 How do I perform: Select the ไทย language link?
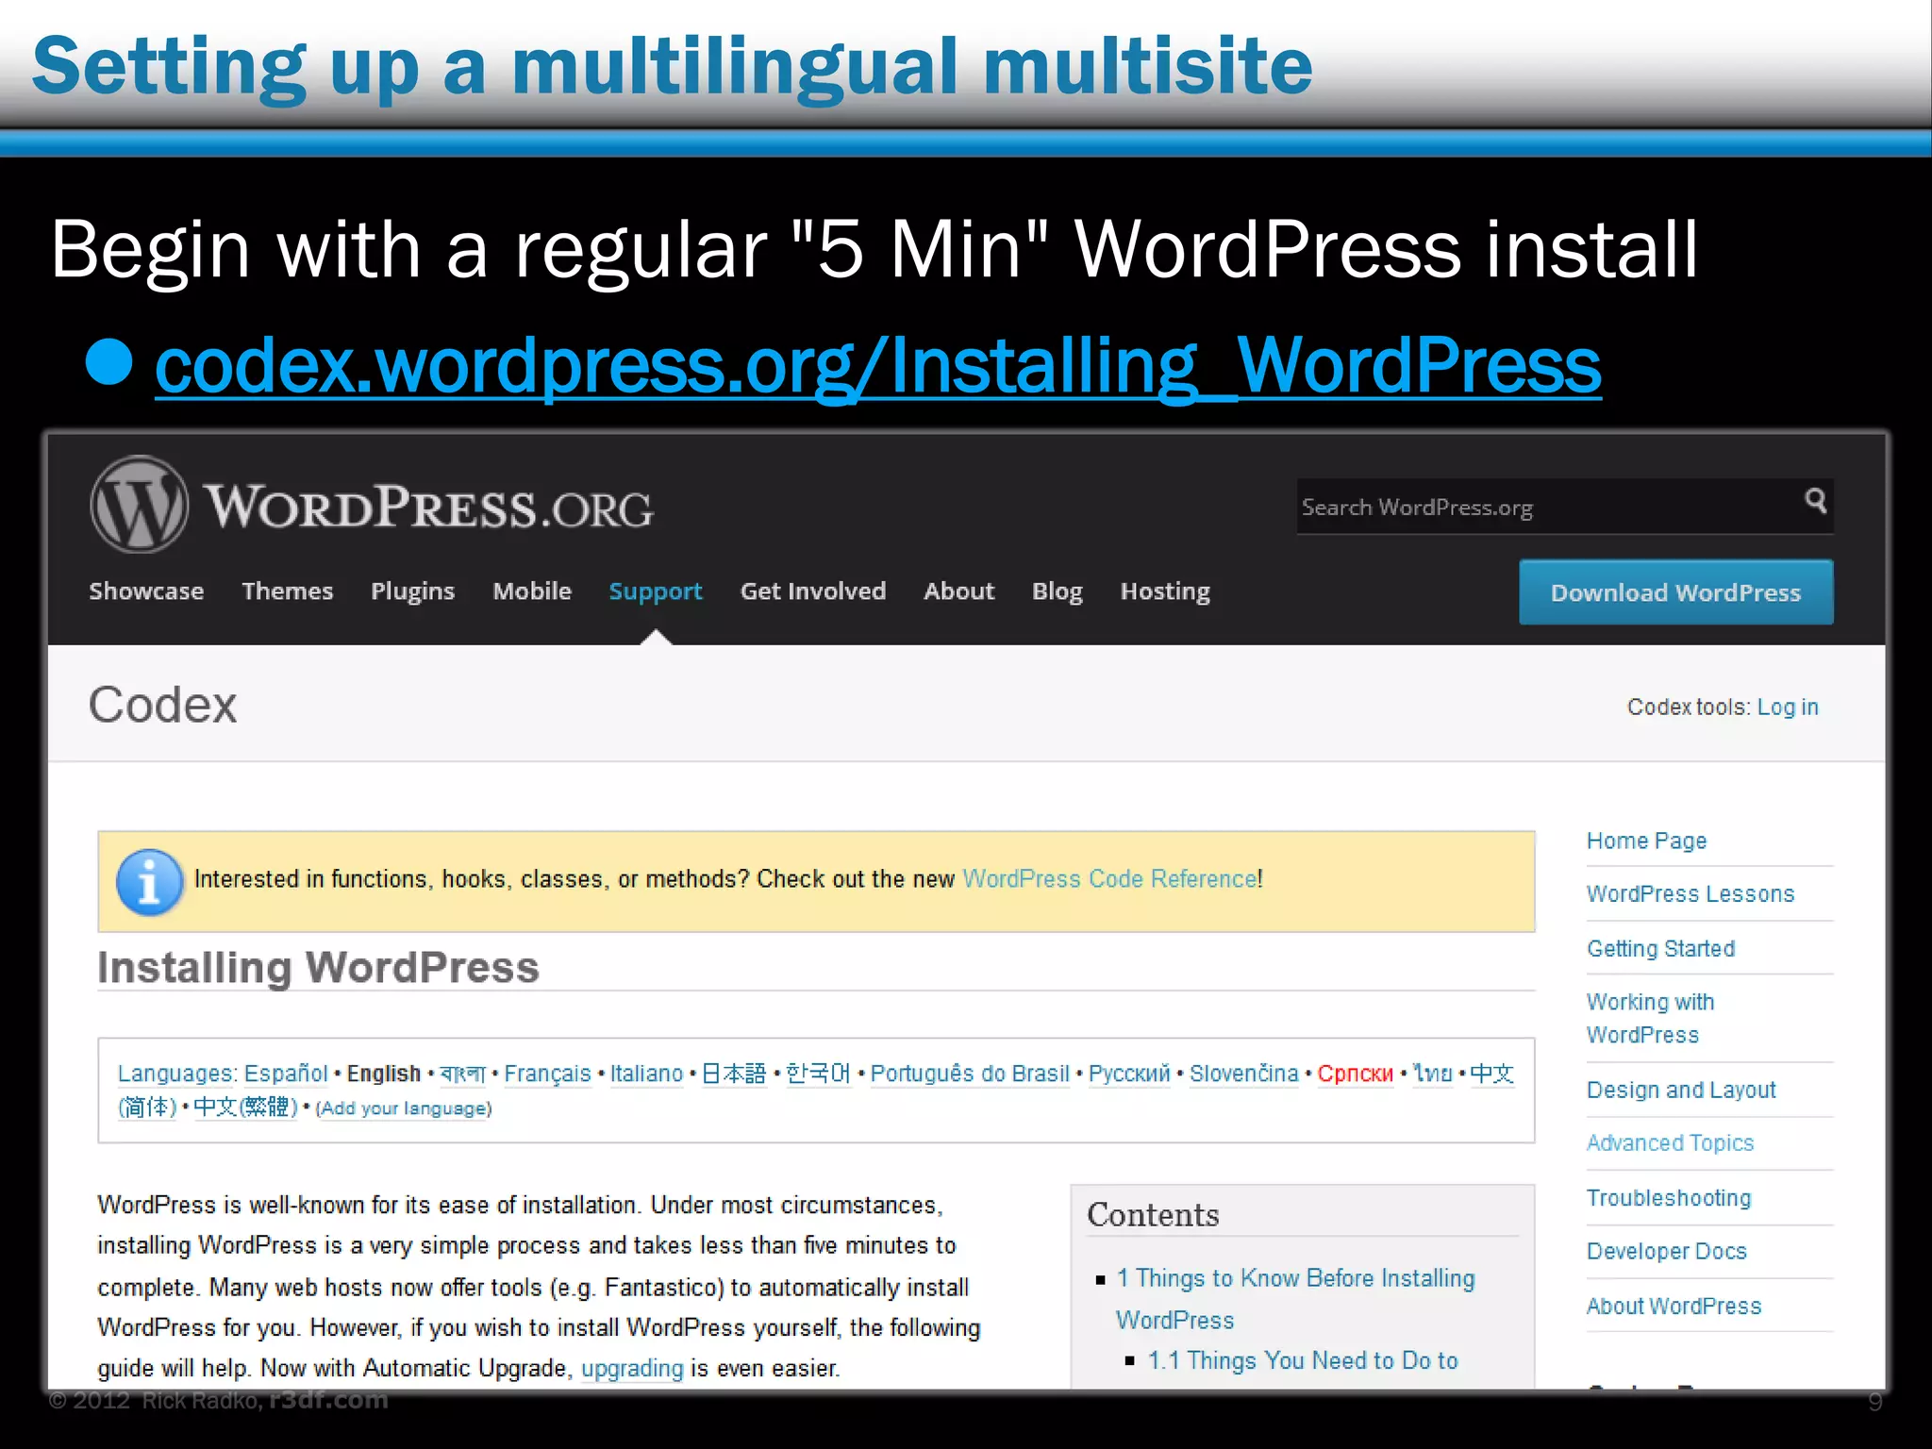tap(1432, 1074)
